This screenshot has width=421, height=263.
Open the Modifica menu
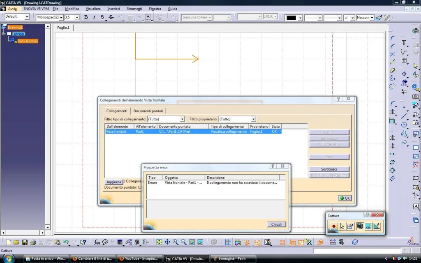point(72,9)
